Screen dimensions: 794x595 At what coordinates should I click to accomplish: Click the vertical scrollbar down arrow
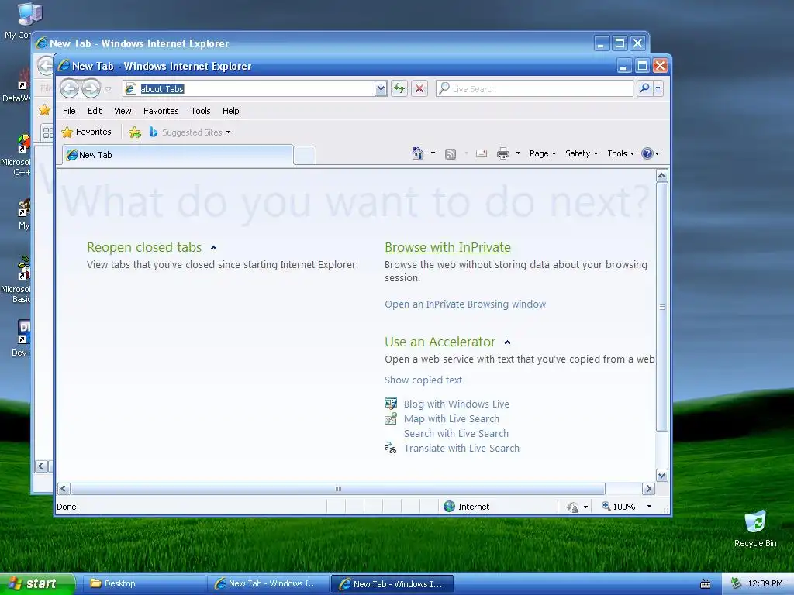[662, 476]
